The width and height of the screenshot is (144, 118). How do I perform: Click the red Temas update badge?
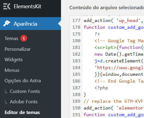[x=24, y=39]
